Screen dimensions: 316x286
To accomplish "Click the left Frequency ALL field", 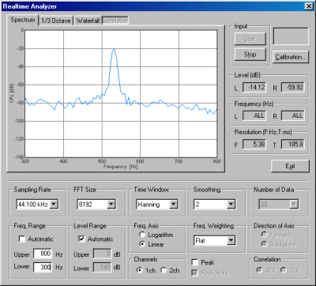I will coord(254,115).
